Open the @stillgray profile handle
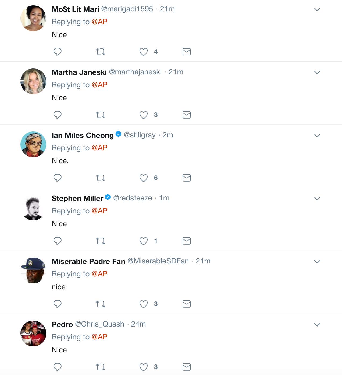The width and height of the screenshot is (342, 375). pyautogui.click(x=140, y=135)
